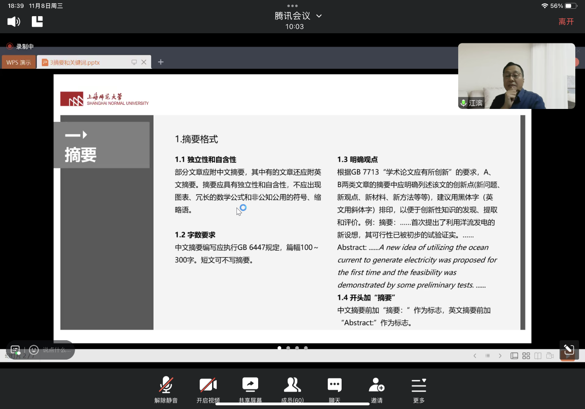Open the 成员(60) participants list
The image size is (585, 409).
[292, 389]
